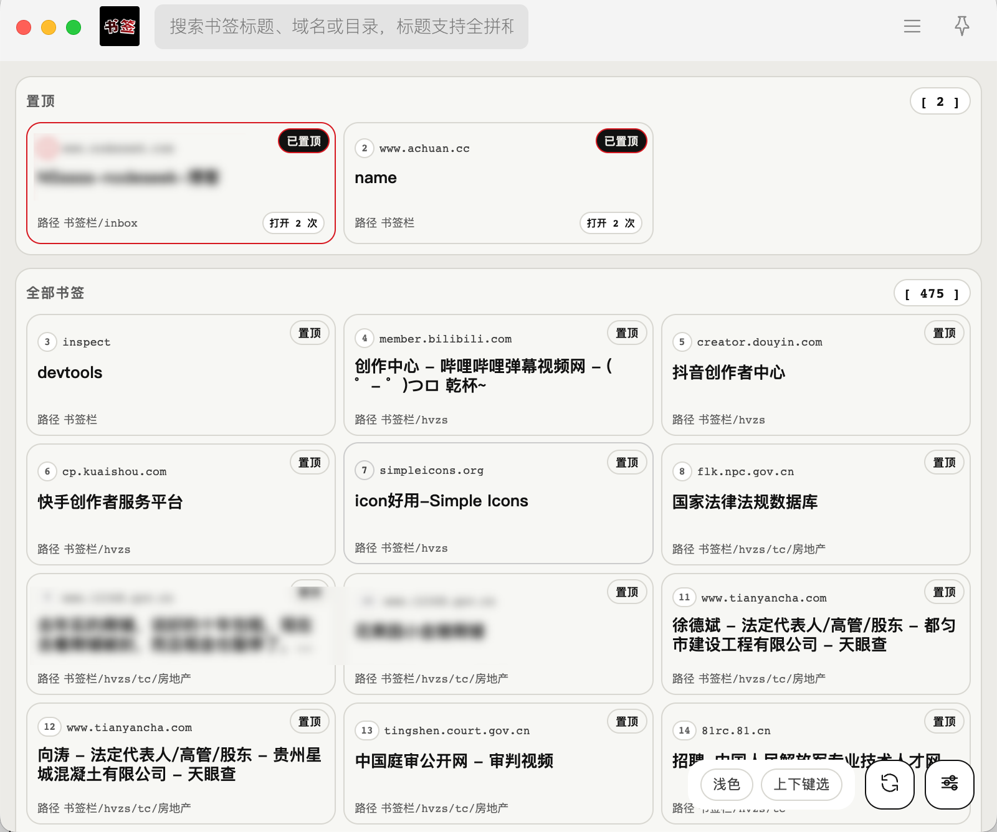
Task: Click the 81rc.81.cn domain text
Action: point(736,730)
